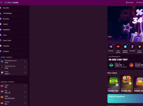Screen dimensions: 143x106
Task: Select Voleybol from the sidebar
Action: click(15, 46)
